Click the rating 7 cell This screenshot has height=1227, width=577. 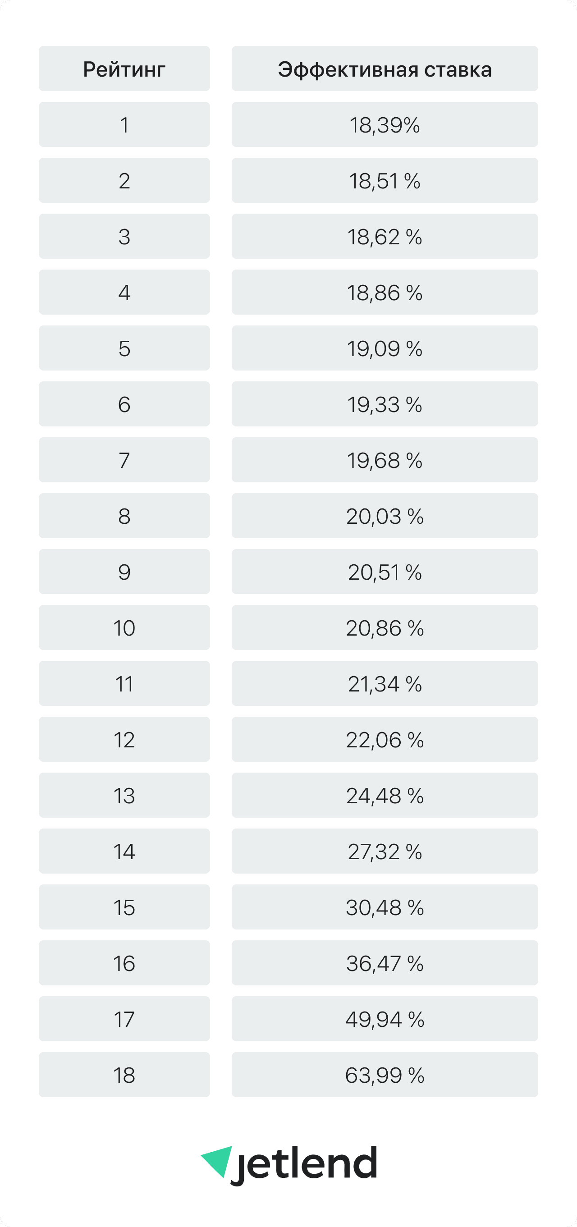coord(124,460)
